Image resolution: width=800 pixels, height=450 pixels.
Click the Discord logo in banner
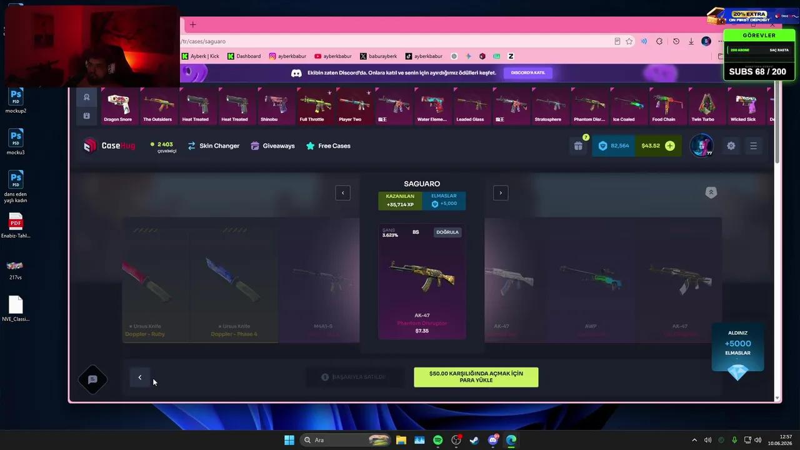[x=296, y=73]
